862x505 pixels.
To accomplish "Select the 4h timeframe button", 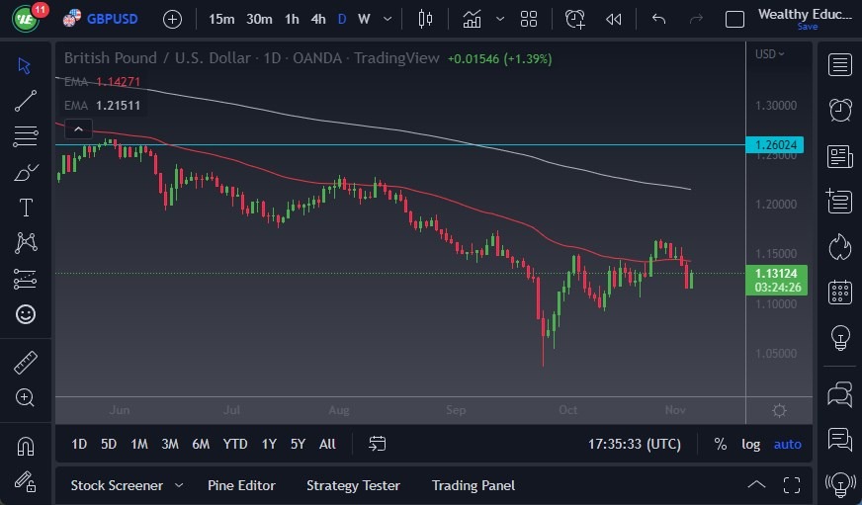I will coord(317,19).
